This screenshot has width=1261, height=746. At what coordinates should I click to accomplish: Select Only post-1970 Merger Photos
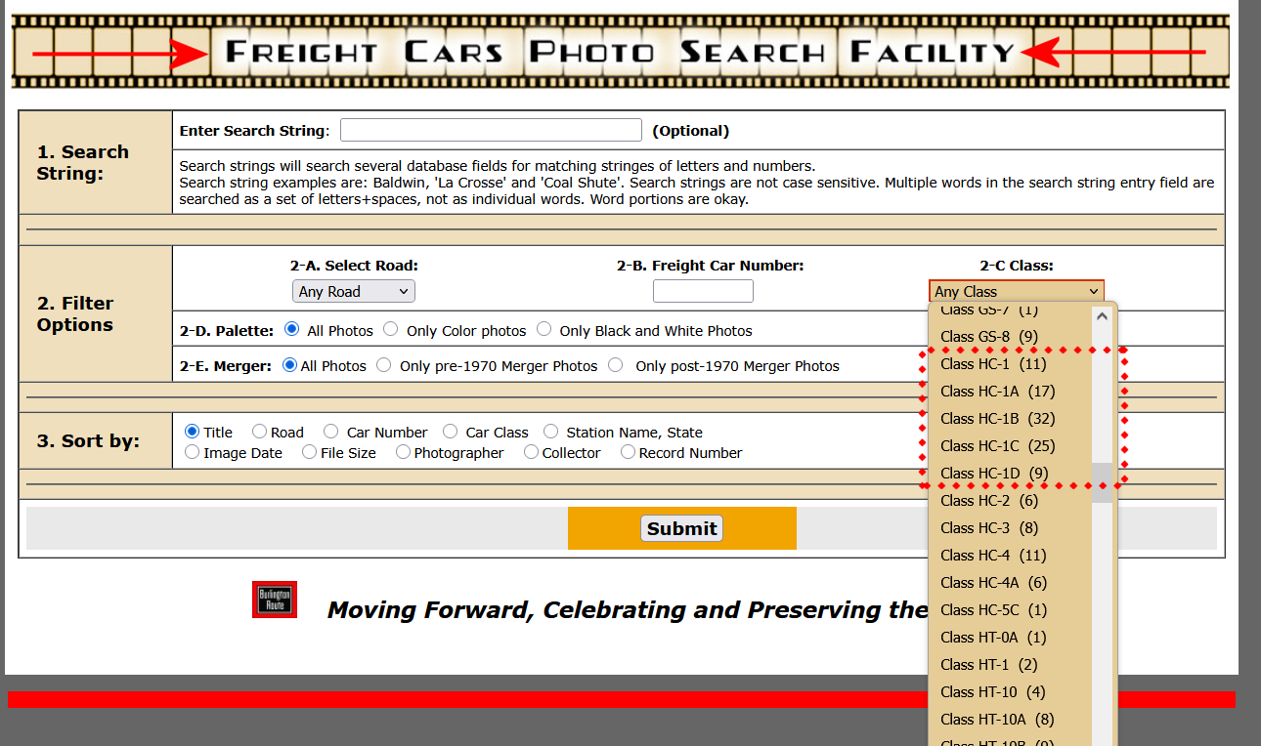(x=616, y=365)
